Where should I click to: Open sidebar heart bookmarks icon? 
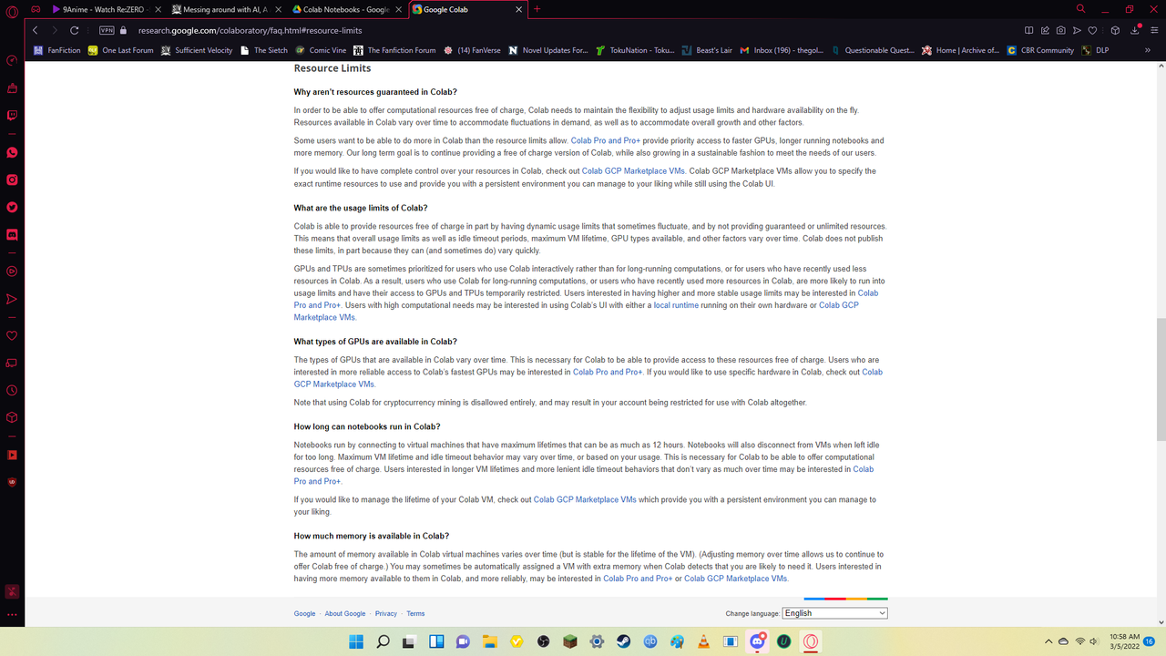pos(12,336)
